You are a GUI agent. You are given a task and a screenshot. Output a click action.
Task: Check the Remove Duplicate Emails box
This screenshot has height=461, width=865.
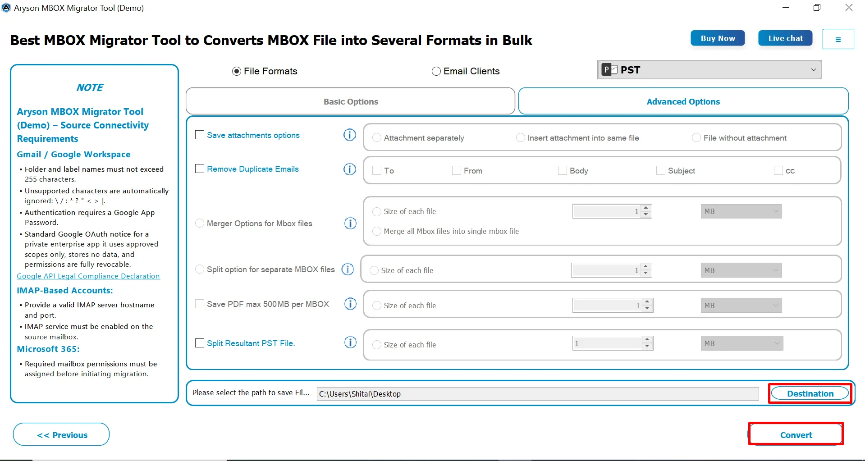[x=200, y=169]
